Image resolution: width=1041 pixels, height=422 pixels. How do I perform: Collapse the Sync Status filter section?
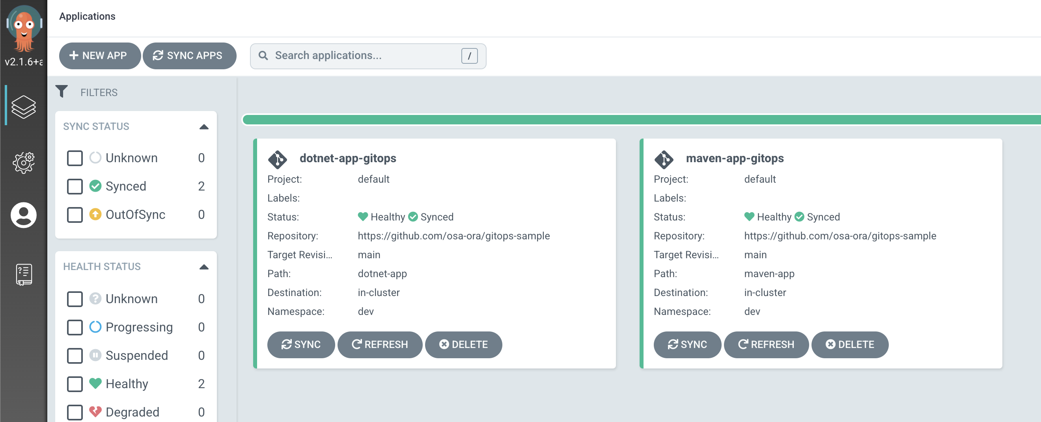click(204, 127)
